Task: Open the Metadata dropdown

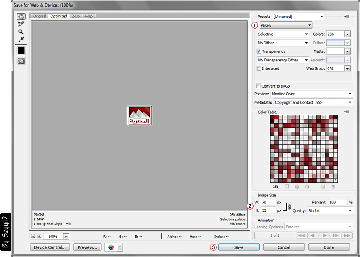Action: click(313, 102)
